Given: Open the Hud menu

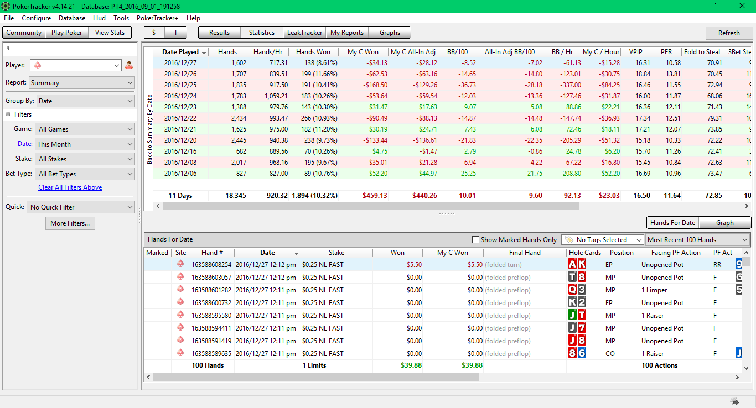Looking at the screenshot, I should (99, 18).
